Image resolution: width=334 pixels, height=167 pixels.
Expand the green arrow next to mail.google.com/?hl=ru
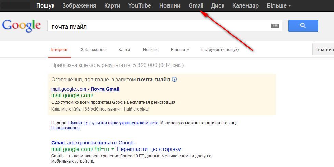113,149
